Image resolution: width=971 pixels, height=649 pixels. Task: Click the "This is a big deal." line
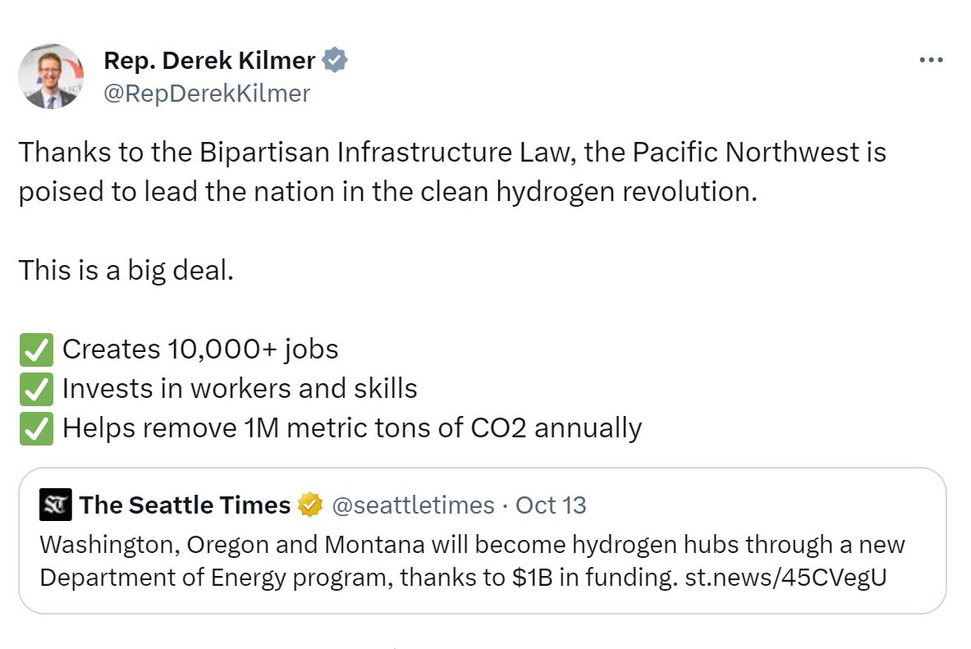[x=126, y=270]
